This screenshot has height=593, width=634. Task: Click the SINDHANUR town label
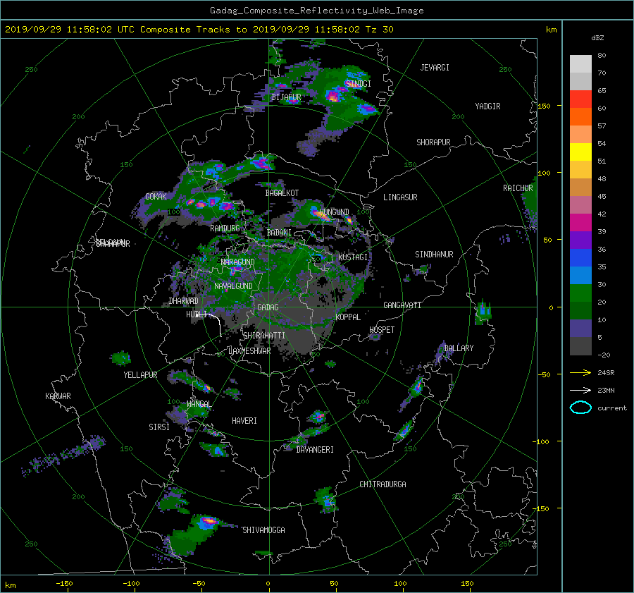pyautogui.click(x=434, y=255)
